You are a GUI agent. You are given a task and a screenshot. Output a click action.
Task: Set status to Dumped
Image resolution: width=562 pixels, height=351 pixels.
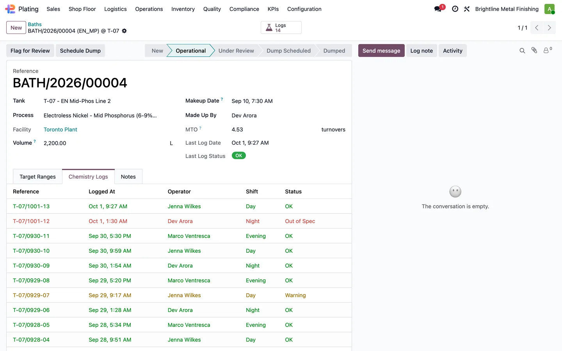tap(334, 51)
